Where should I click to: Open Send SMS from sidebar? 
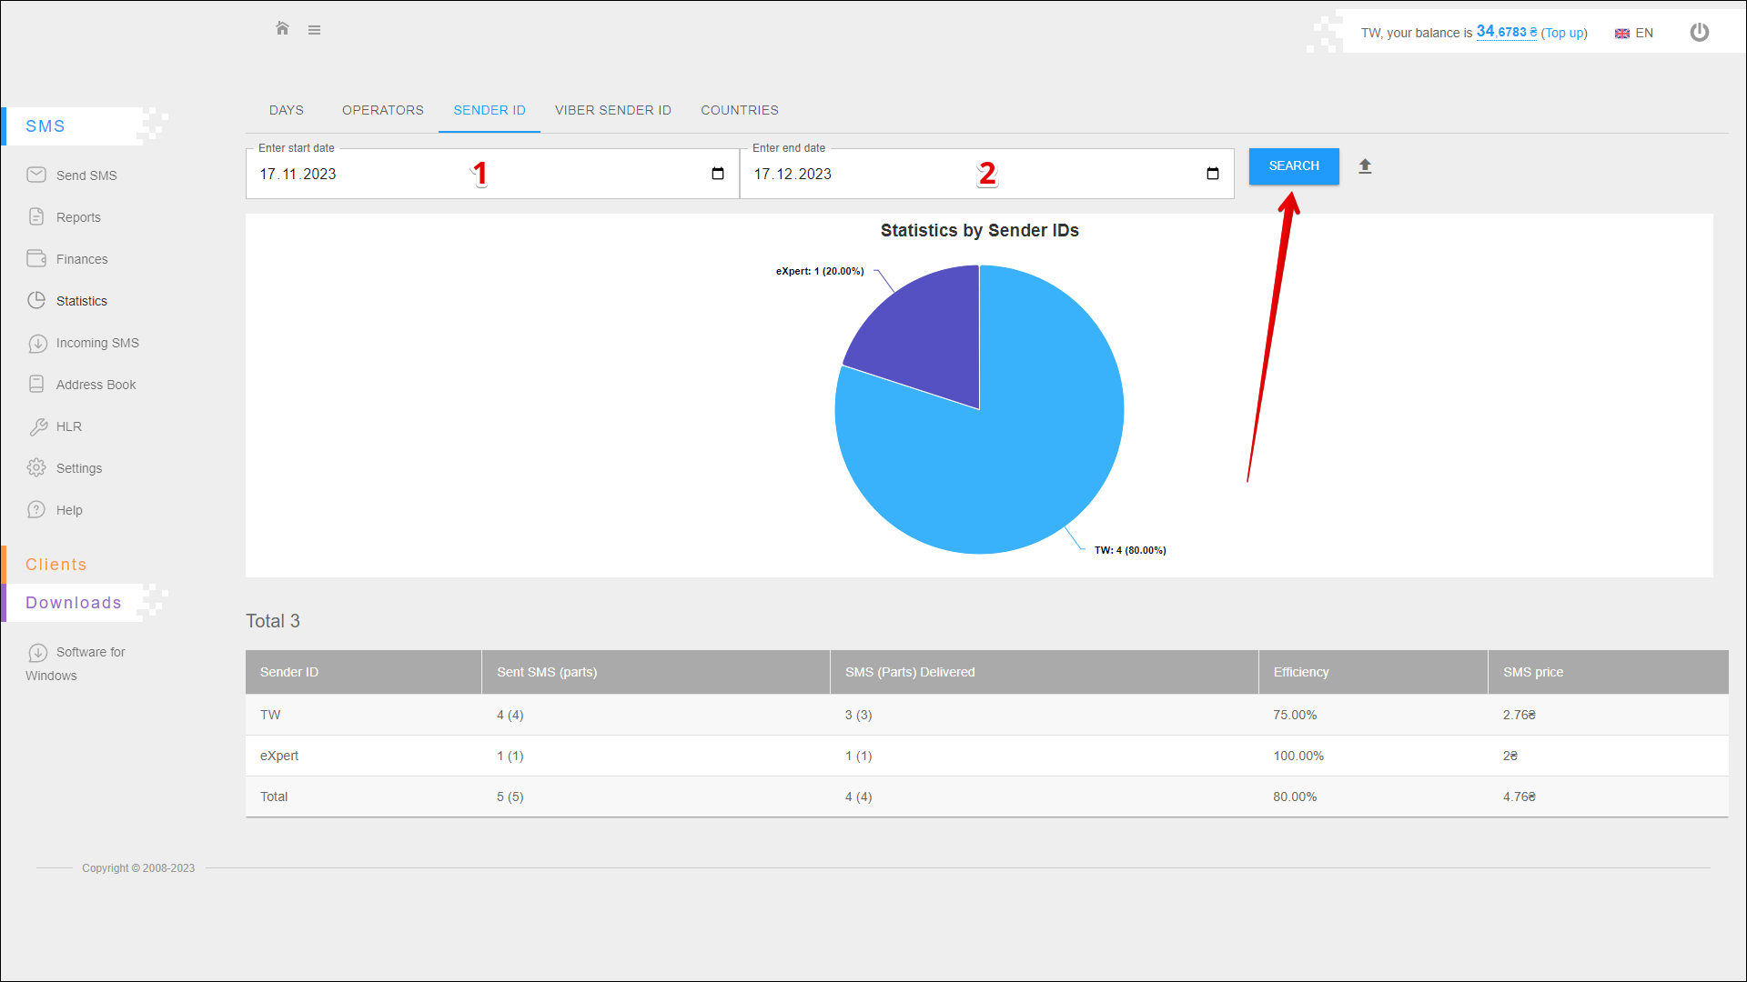coord(86,175)
